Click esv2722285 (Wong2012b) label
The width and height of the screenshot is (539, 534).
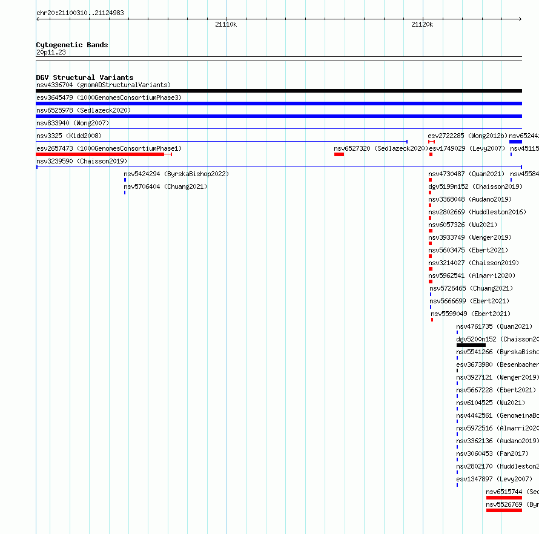click(x=468, y=136)
